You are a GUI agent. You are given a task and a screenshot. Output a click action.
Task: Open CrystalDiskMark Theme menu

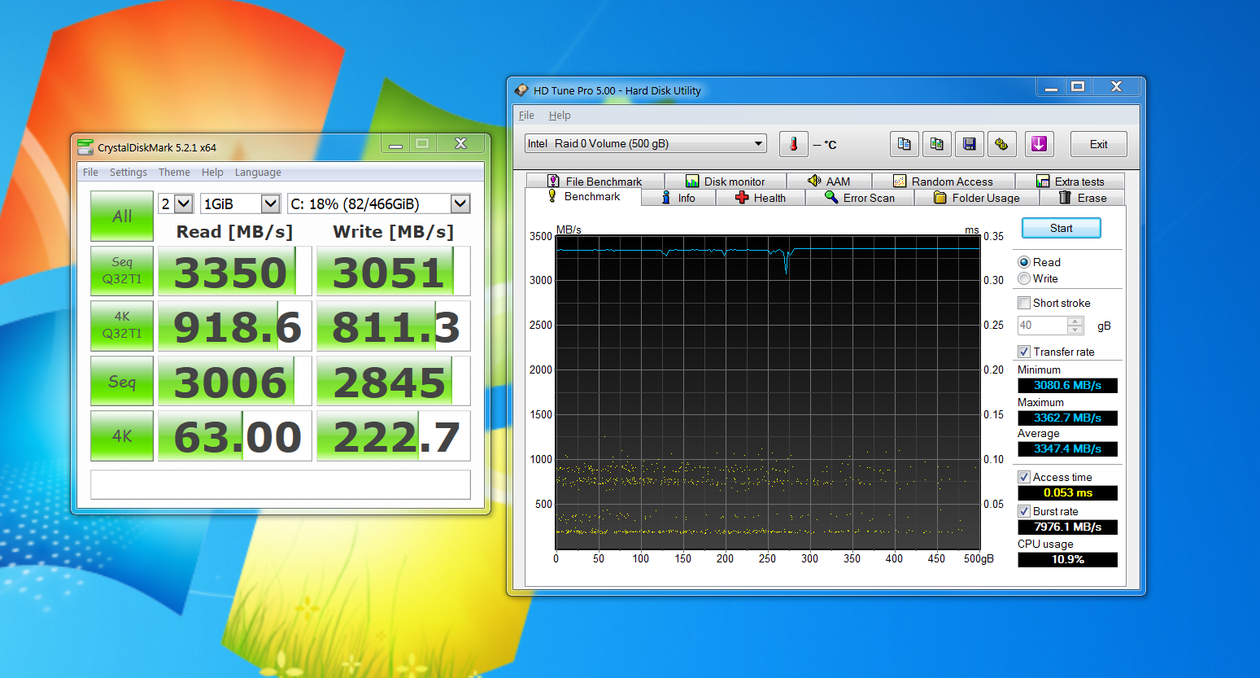coord(174,173)
